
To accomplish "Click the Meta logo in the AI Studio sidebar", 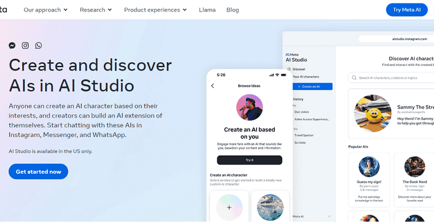I will 292,55.
